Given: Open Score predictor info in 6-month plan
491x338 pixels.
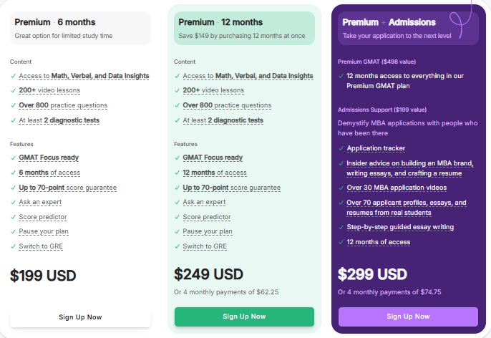Looking at the screenshot, I should (x=43, y=217).
